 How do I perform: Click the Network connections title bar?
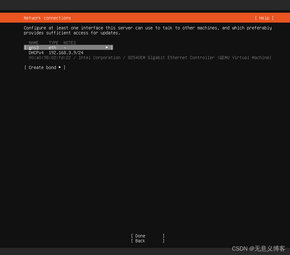pyautogui.click(x=47, y=18)
